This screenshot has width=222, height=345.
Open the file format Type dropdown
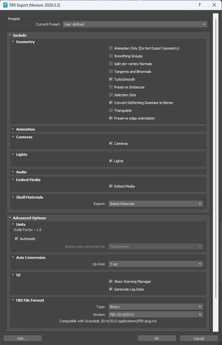coord(156,307)
